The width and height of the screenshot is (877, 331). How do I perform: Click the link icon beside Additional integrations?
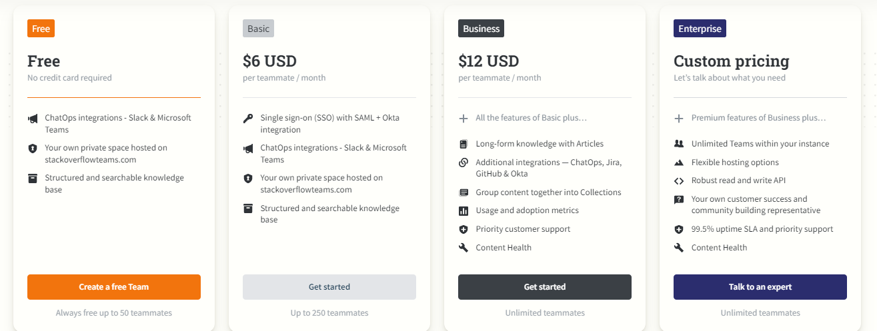click(464, 163)
